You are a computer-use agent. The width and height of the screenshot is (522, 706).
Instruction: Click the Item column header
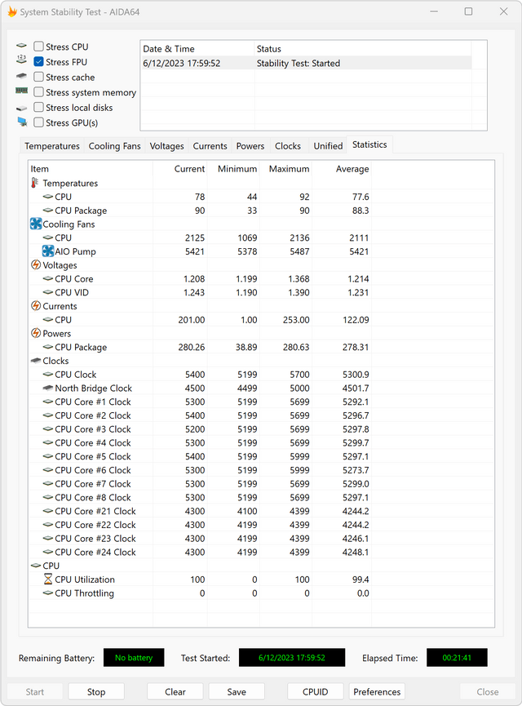pyautogui.click(x=91, y=169)
